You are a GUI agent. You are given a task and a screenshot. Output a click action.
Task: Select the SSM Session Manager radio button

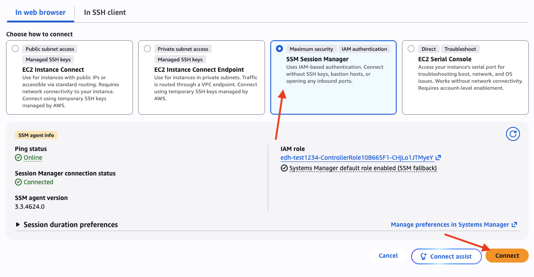pos(279,49)
